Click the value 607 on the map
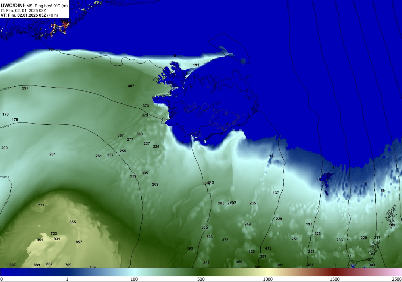 pyautogui.click(x=13, y=265)
